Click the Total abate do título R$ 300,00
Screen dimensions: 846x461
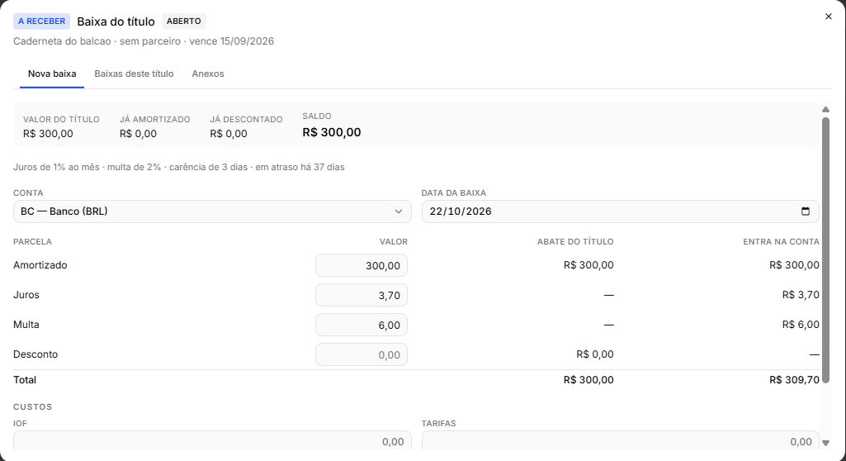coord(588,380)
